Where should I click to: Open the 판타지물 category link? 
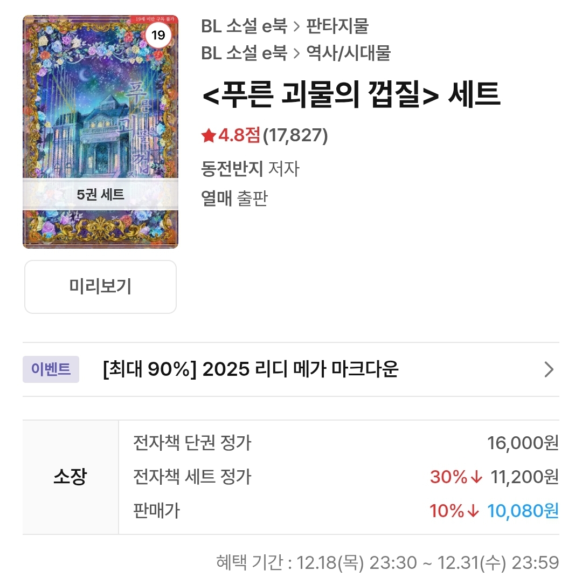tap(337, 26)
